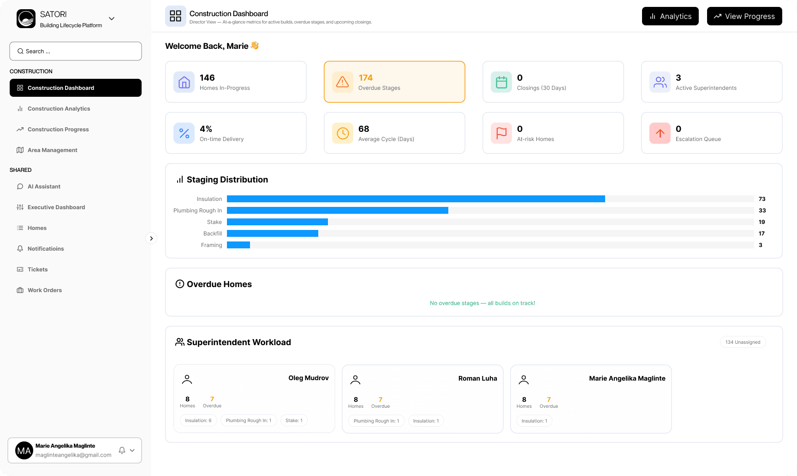Viewport: 797px width, 476px height.
Task: Click Oleg Mudrov's Insulation: 6 tag
Action: coord(198,420)
